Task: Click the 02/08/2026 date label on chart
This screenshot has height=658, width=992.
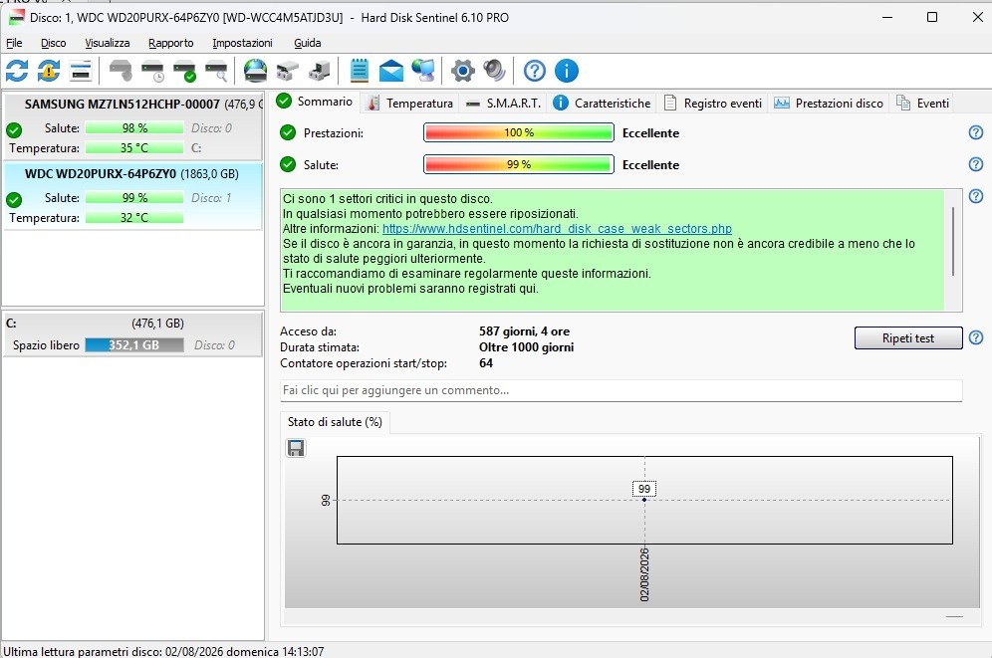Action: pyautogui.click(x=644, y=574)
